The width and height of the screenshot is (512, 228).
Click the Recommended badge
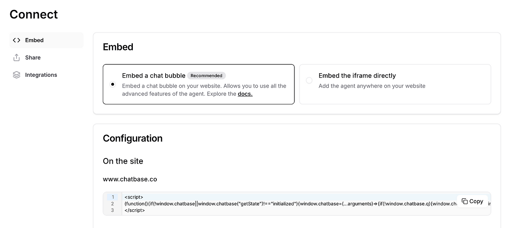(x=206, y=76)
